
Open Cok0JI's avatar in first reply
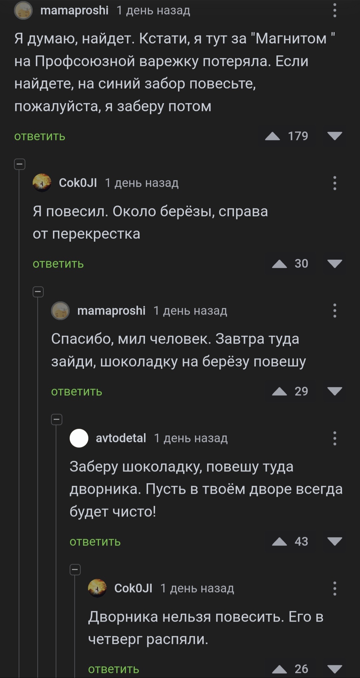[x=42, y=183]
